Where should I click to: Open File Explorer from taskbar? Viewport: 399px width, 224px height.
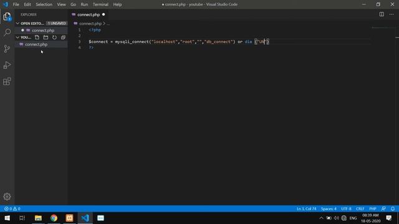point(38,218)
